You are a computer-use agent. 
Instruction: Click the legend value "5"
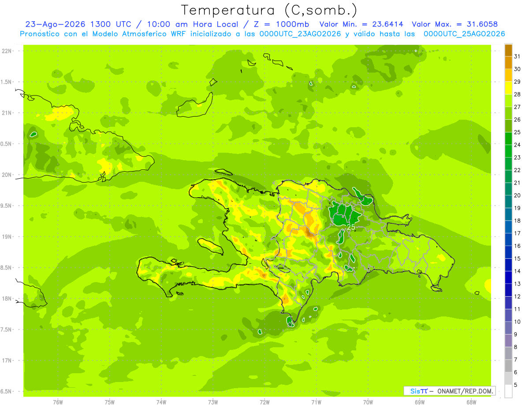(x=516, y=385)
